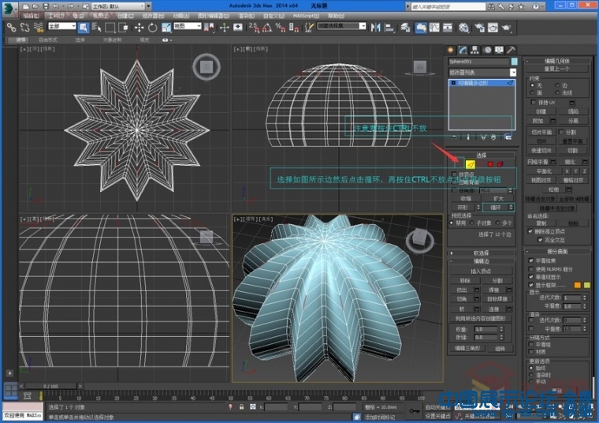
Task: Switch to the Create command panel tab
Action: tap(451, 50)
